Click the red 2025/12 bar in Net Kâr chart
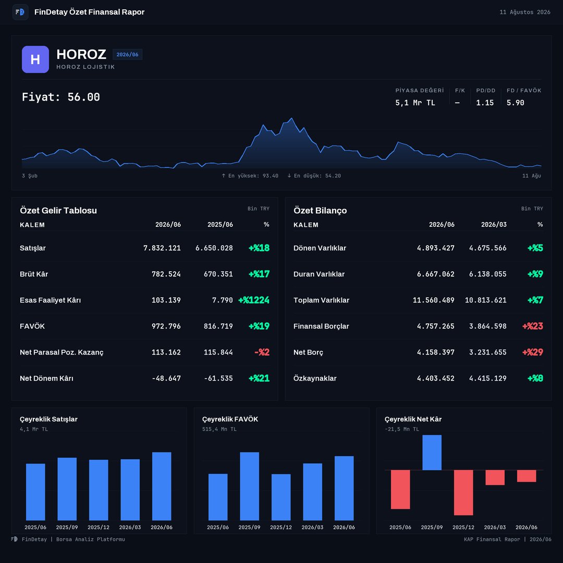 click(463, 492)
